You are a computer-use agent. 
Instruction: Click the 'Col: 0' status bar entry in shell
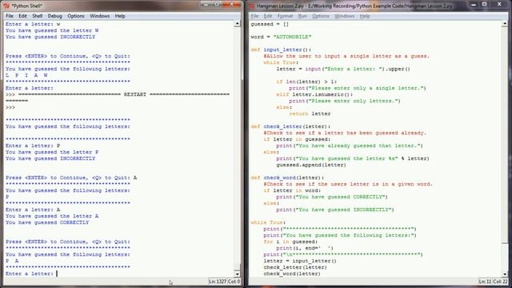click(x=234, y=281)
